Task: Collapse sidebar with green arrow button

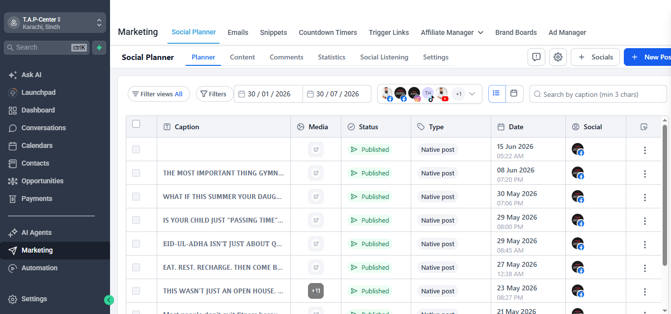Action: (x=109, y=300)
